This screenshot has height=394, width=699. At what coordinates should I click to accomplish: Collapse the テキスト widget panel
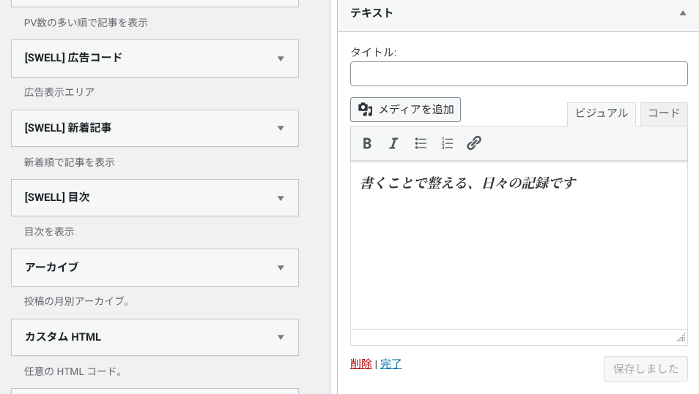(682, 13)
